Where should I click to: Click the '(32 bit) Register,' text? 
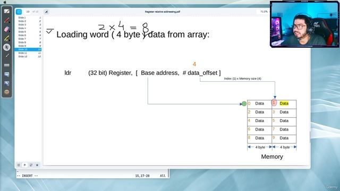coord(110,73)
